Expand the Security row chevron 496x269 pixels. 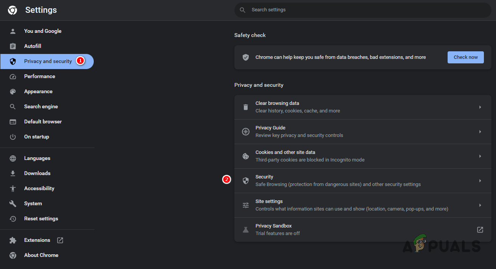[480, 180]
